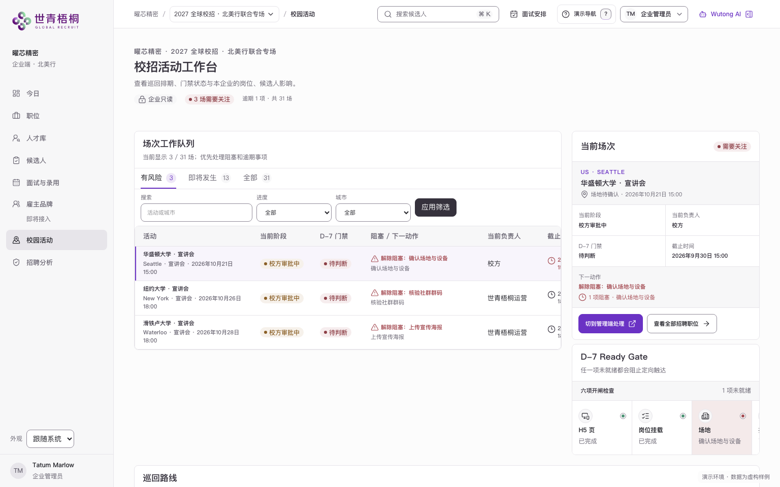Select 校园活动 in the sidebar
This screenshot has height=487, width=780.
(x=56, y=240)
